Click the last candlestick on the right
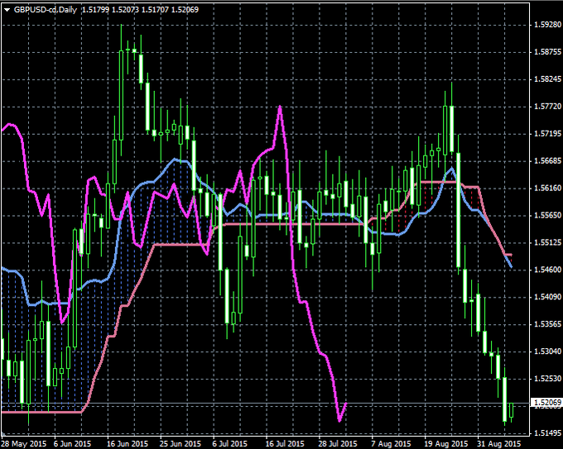Screen dimensions: 563x449 [x=512, y=411]
